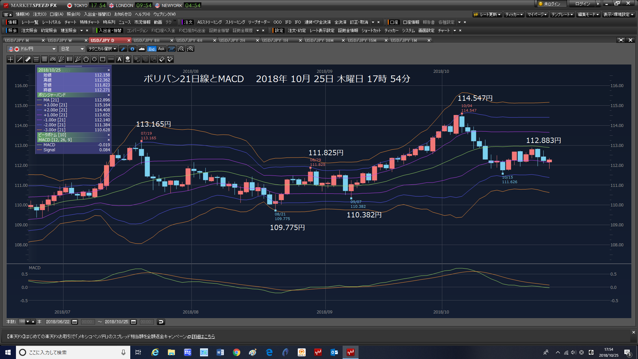Open the ドル/円 currency pair dropdown
The height and width of the screenshot is (359, 638).
(x=32, y=49)
